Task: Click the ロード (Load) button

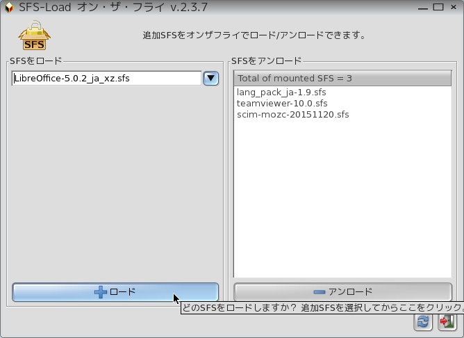Action: (x=115, y=292)
